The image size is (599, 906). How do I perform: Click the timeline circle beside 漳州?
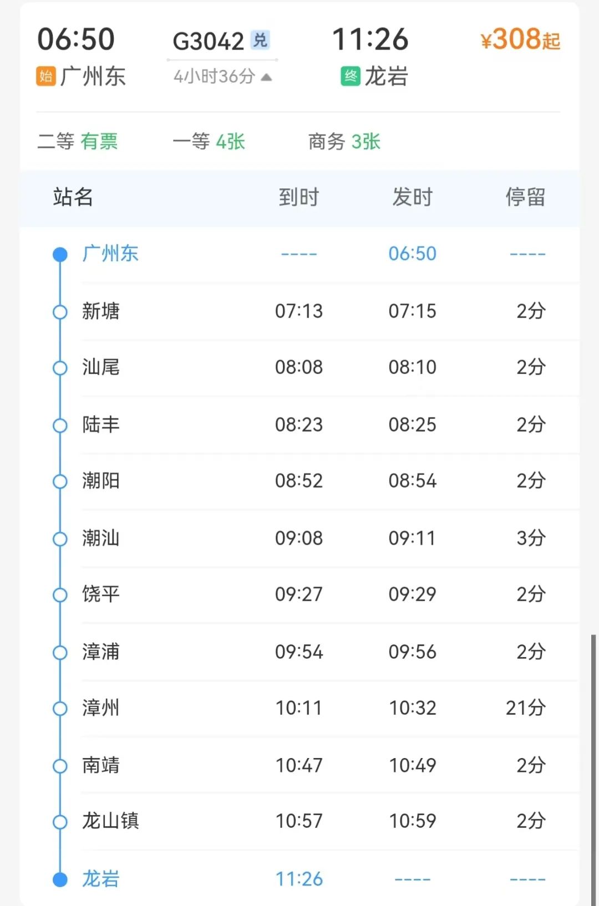point(60,708)
